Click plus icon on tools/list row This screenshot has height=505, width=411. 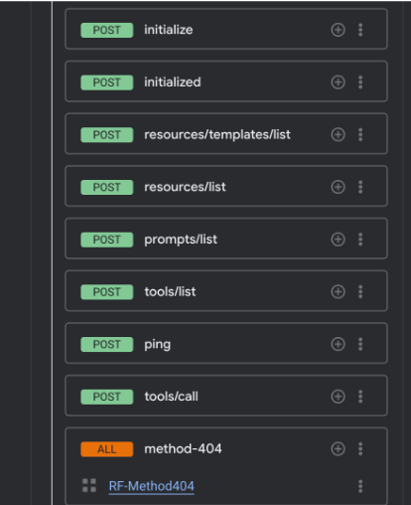pos(338,291)
